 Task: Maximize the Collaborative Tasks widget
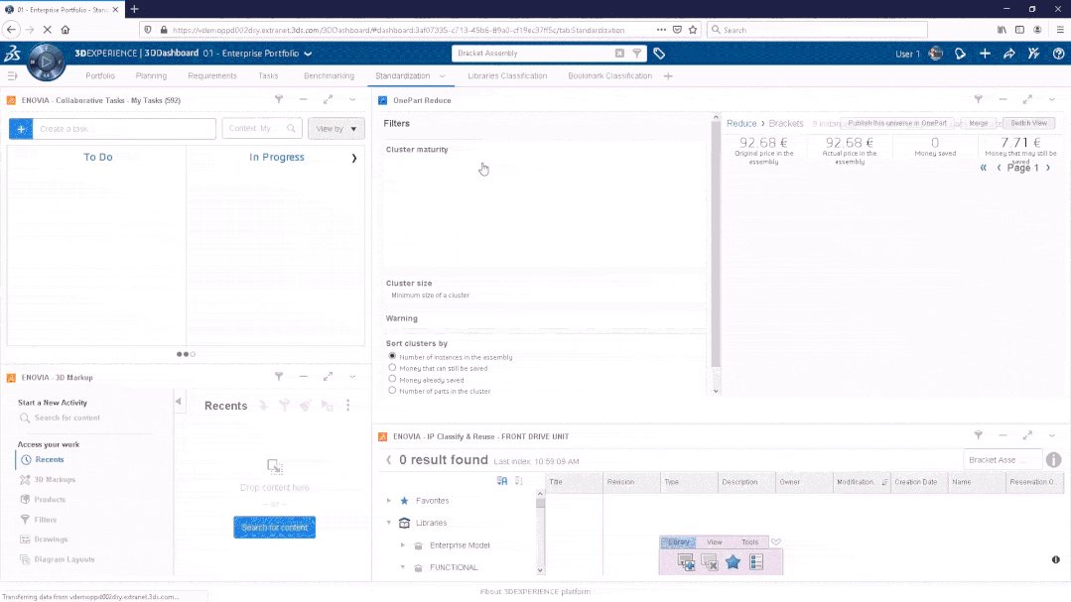coord(328,99)
